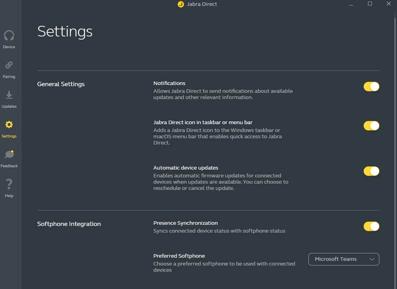Screen dimensions: 397x289
Task: Click the yellow Jabra logo in title bar
Action: (180, 4)
